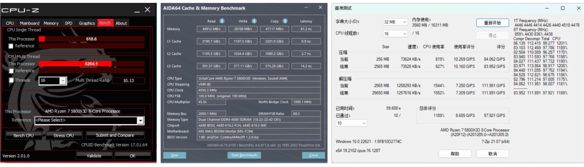This screenshot has width=584, height=167.
Task: Click the BIOS Version field in AIDA64
Action: pyautogui.click(x=259, y=137)
